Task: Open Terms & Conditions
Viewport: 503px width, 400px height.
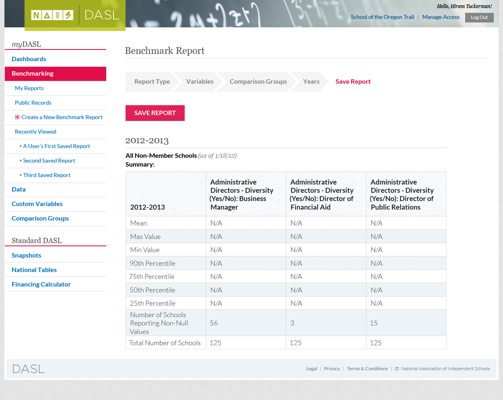Action: tap(367, 369)
